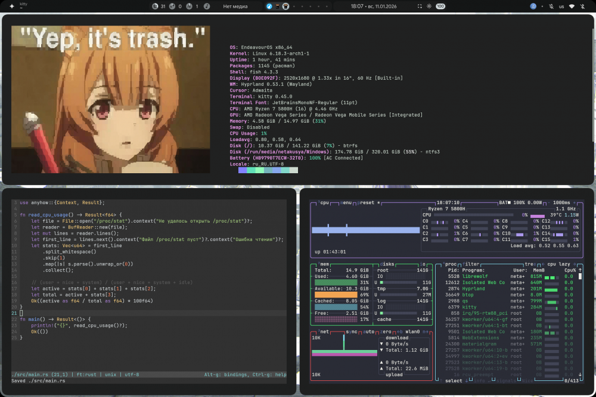Open the Telegram workspace icon in top bar
The image size is (596, 397).
(x=269, y=6)
